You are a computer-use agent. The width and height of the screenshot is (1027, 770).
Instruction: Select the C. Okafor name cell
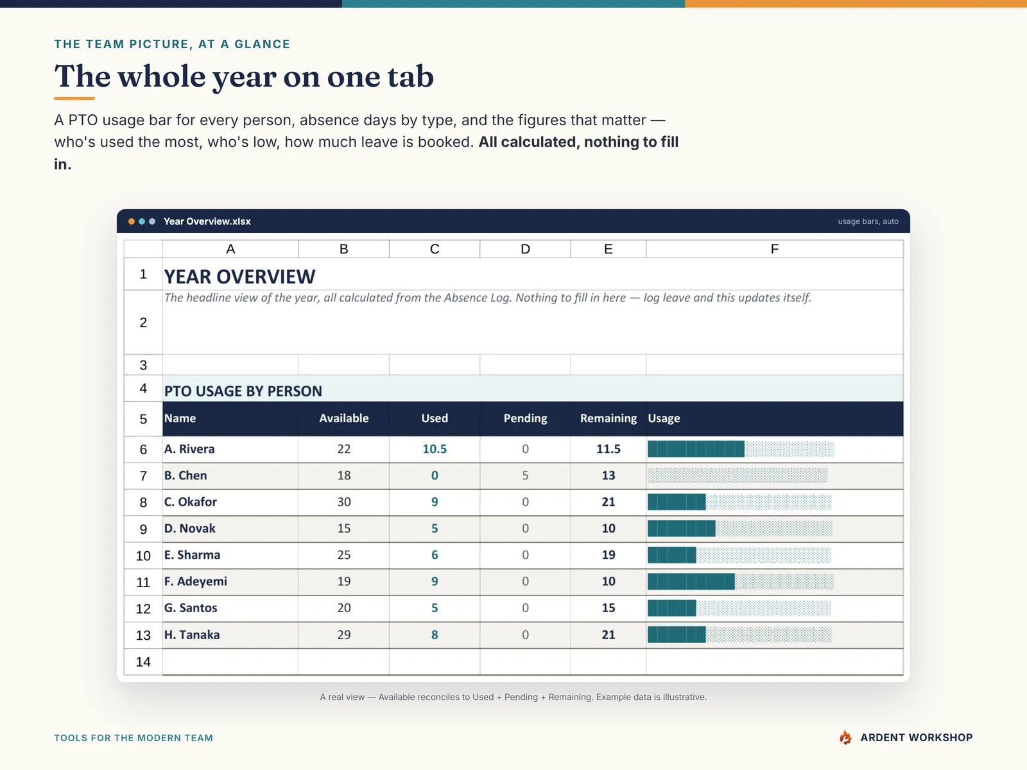click(x=230, y=502)
